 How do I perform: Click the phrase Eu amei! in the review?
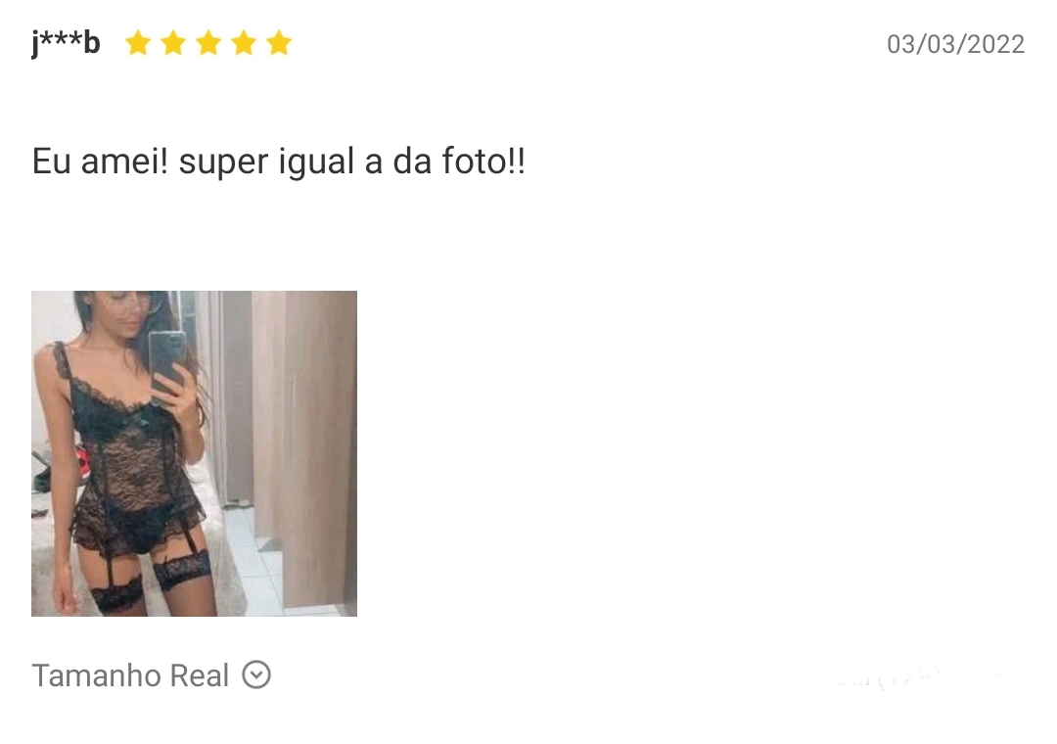click(x=100, y=161)
